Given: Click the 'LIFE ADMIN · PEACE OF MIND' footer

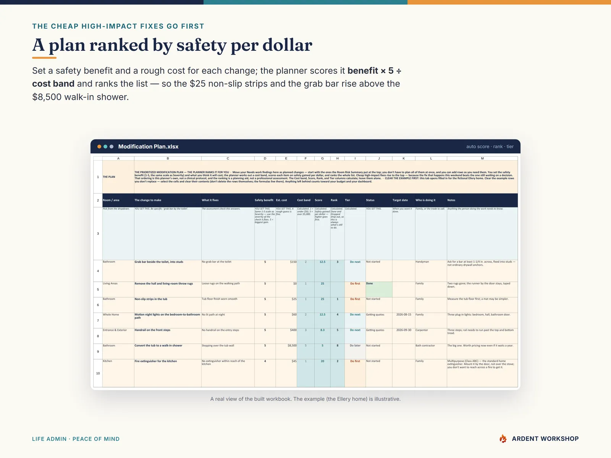Looking at the screenshot, I should click(76, 439).
